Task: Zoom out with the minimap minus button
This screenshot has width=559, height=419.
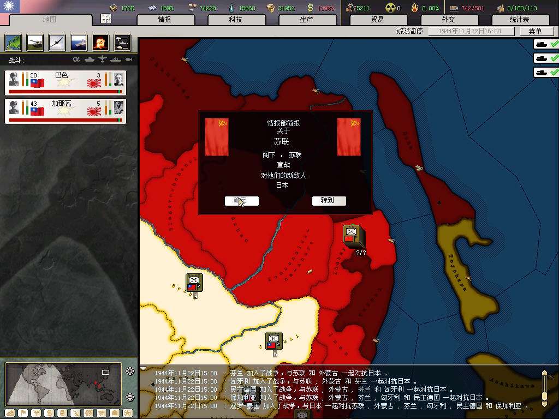Action: tap(130, 397)
